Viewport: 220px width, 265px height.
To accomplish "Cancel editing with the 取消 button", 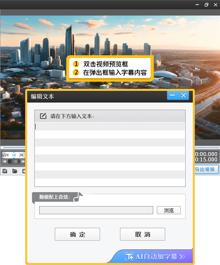I will pos(142,234).
